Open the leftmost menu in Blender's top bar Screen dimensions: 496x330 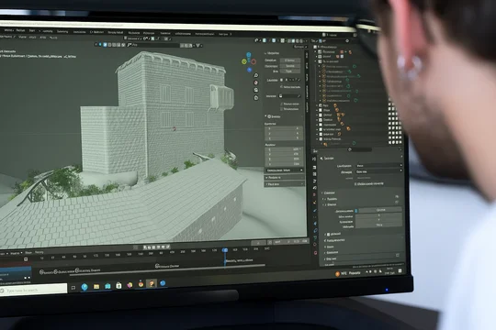point(8,30)
